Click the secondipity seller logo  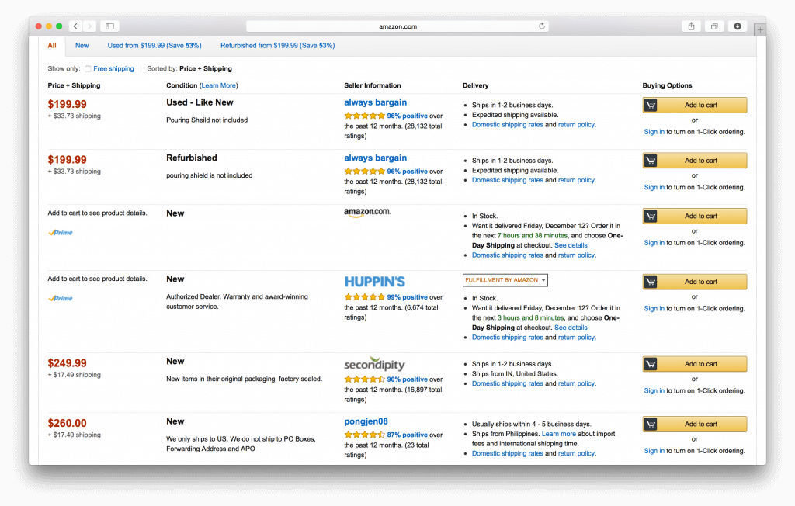coord(374,365)
